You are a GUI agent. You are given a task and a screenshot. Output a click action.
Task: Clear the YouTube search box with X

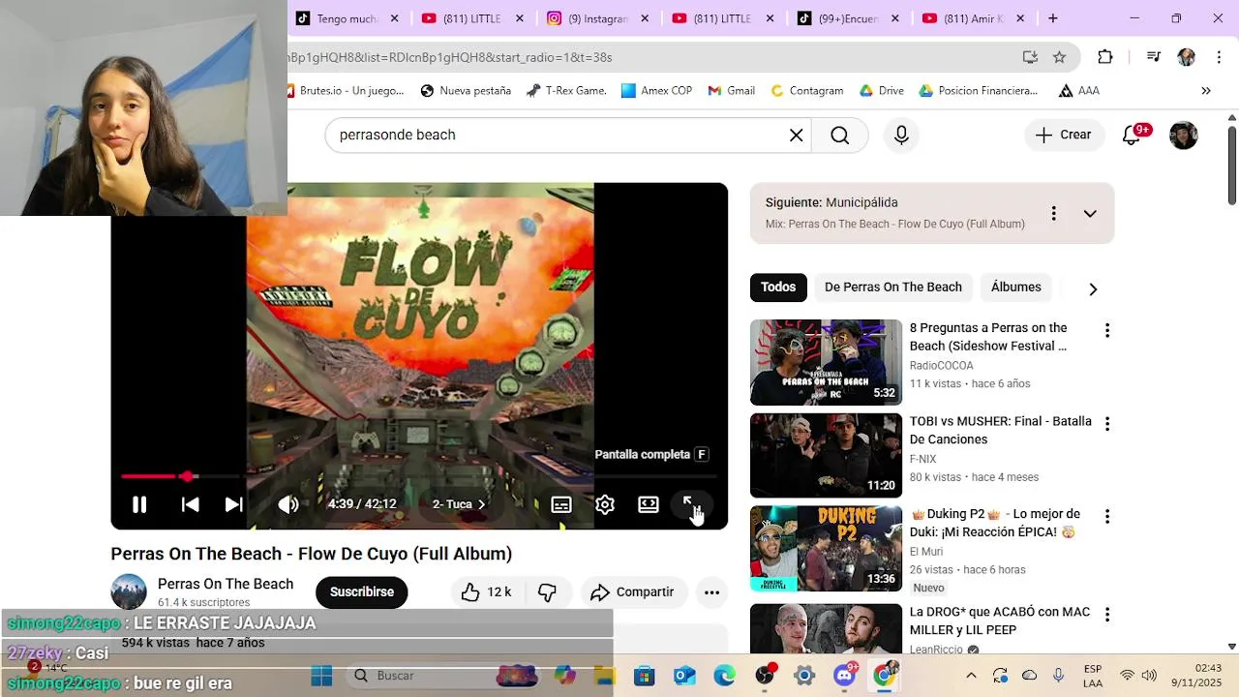click(797, 136)
